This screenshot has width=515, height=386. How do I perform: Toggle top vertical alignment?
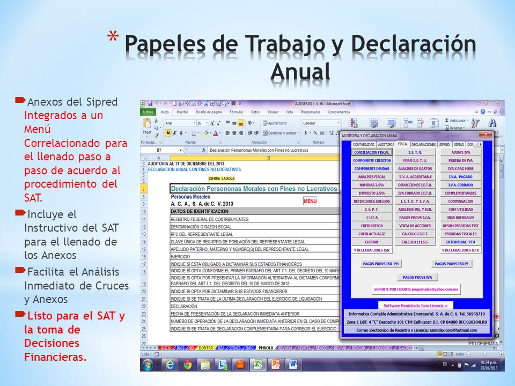227,123
